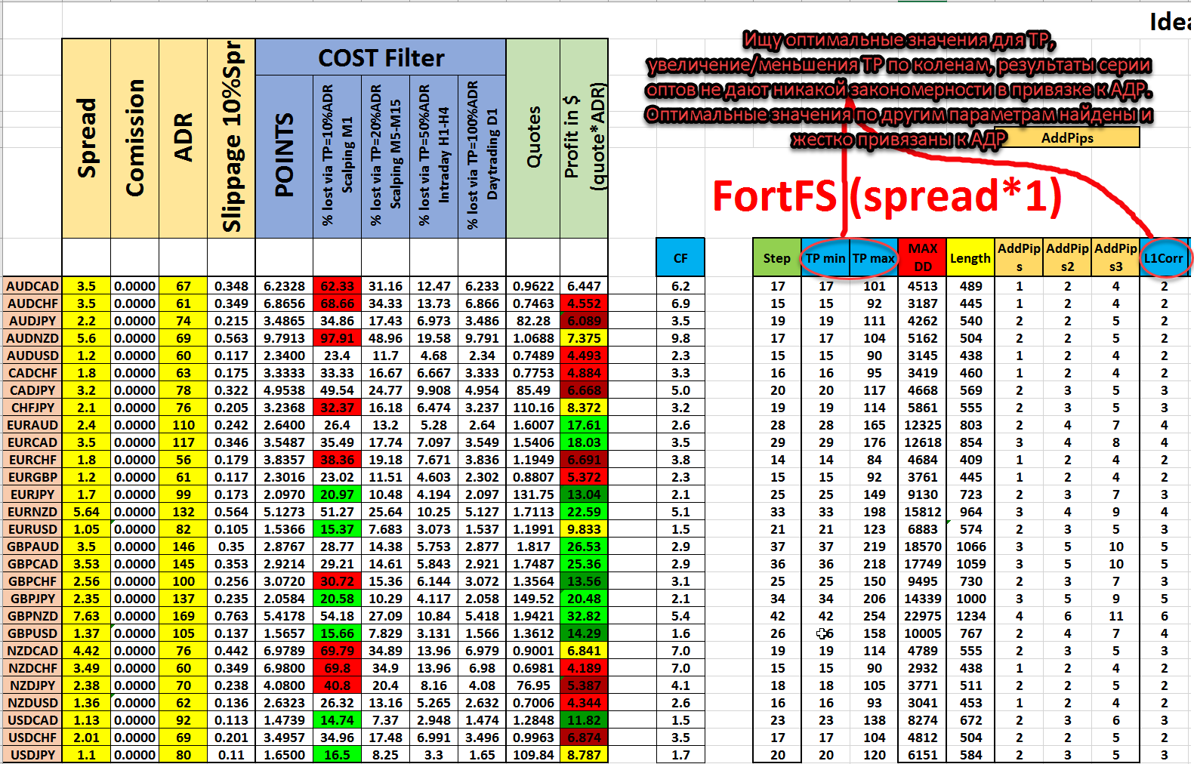1194x764 pixels.
Task: Select the Comission column header
Action: [134, 139]
